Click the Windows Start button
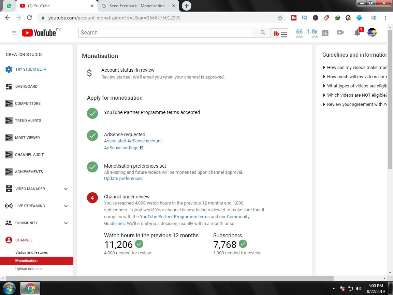 pos(9,289)
